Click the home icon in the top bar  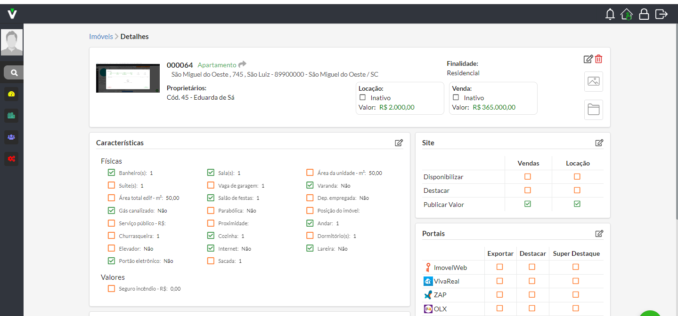(x=627, y=14)
